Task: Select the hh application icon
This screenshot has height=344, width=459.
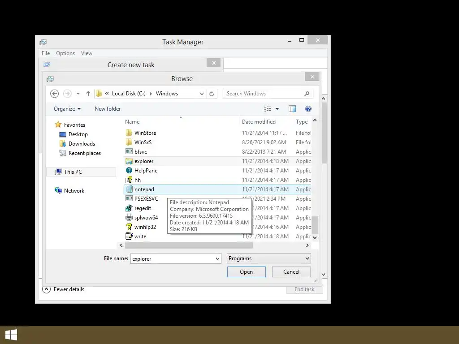Action: [x=129, y=180]
